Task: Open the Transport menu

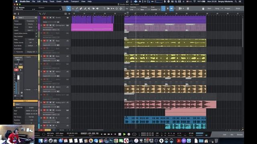Action: [75, 2]
